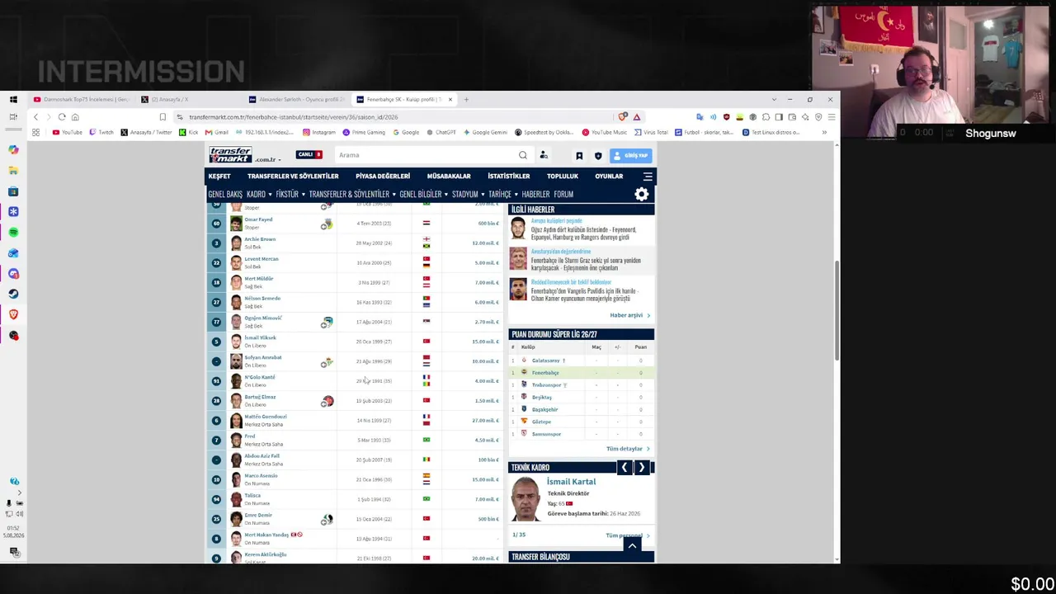Click the FORUM sub-navigation link
1056x594 pixels.
[563, 195]
